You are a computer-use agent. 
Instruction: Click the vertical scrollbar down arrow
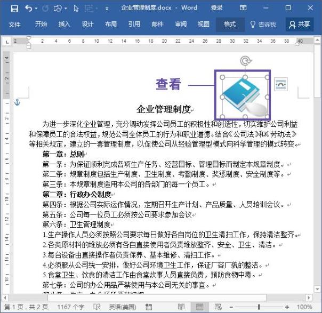pos(317,289)
